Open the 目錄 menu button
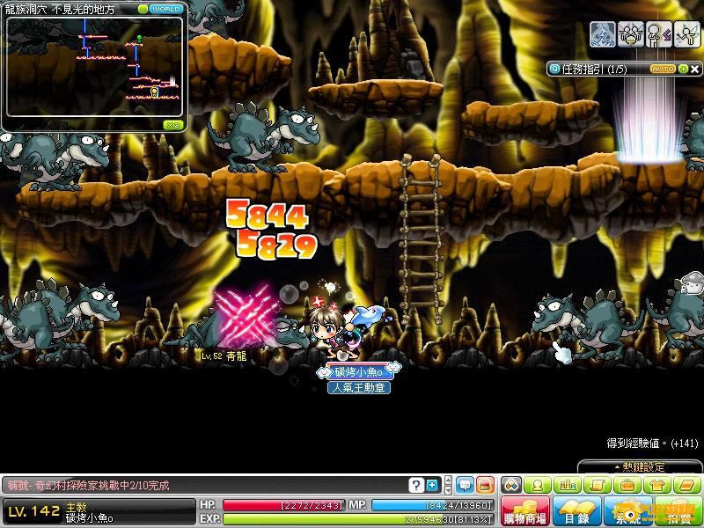704x528 pixels. click(x=576, y=510)
